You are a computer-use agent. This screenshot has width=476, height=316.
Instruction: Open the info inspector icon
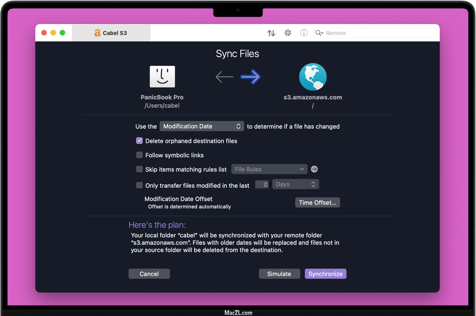304,33
